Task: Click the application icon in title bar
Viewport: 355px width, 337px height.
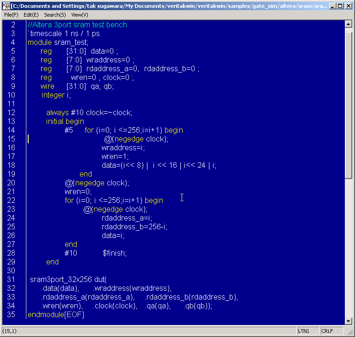Action: coord(6,6)
